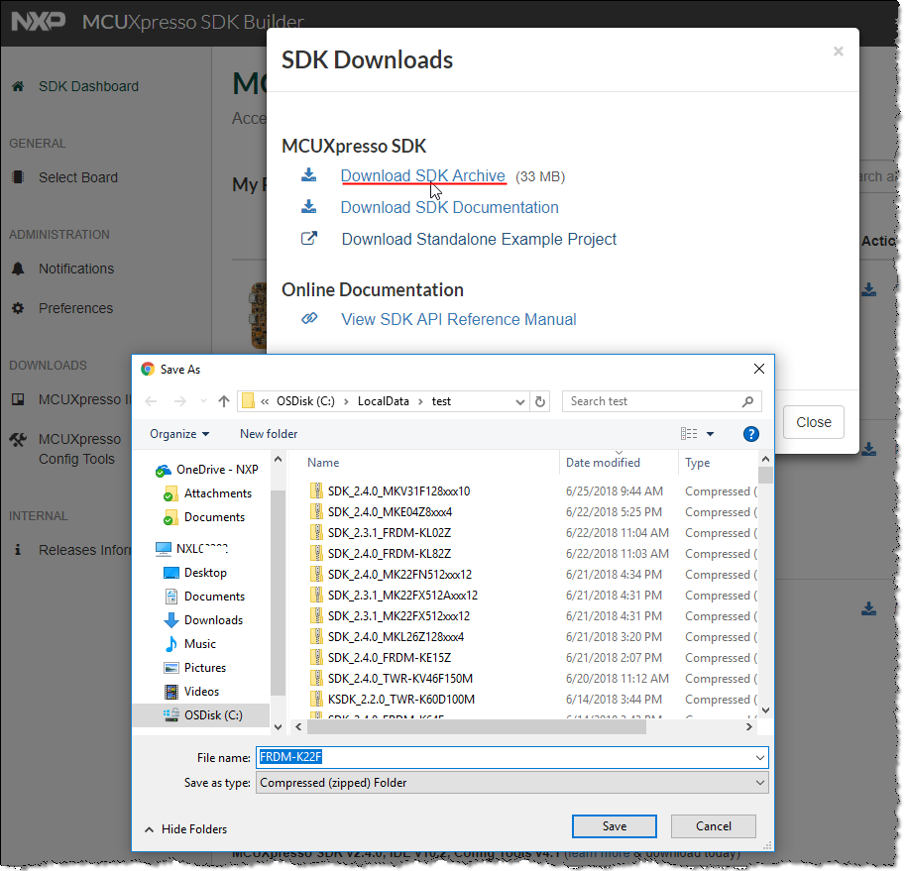Go up one folder level in Save As
This screenshot has height=871, width=905.
(x=224, y=401)
